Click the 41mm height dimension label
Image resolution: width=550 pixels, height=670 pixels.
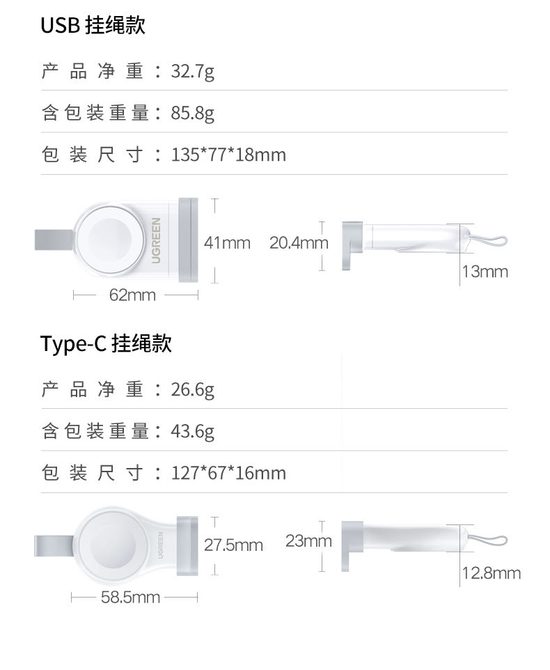point(227,243)
